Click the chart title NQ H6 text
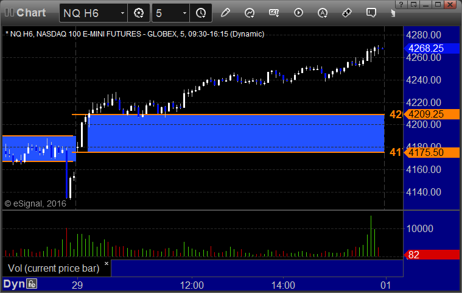Viewport: 462px width, 293px height. [135, 34]
